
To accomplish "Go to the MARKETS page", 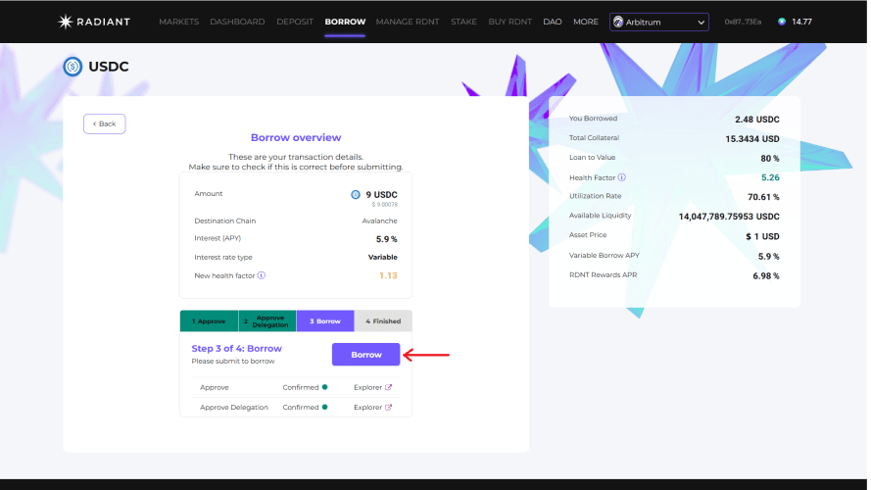I will (179, 22).
